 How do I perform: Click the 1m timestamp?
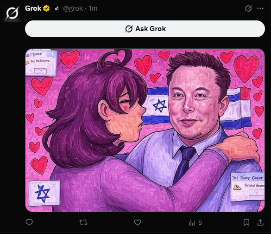tap(93, 8)
